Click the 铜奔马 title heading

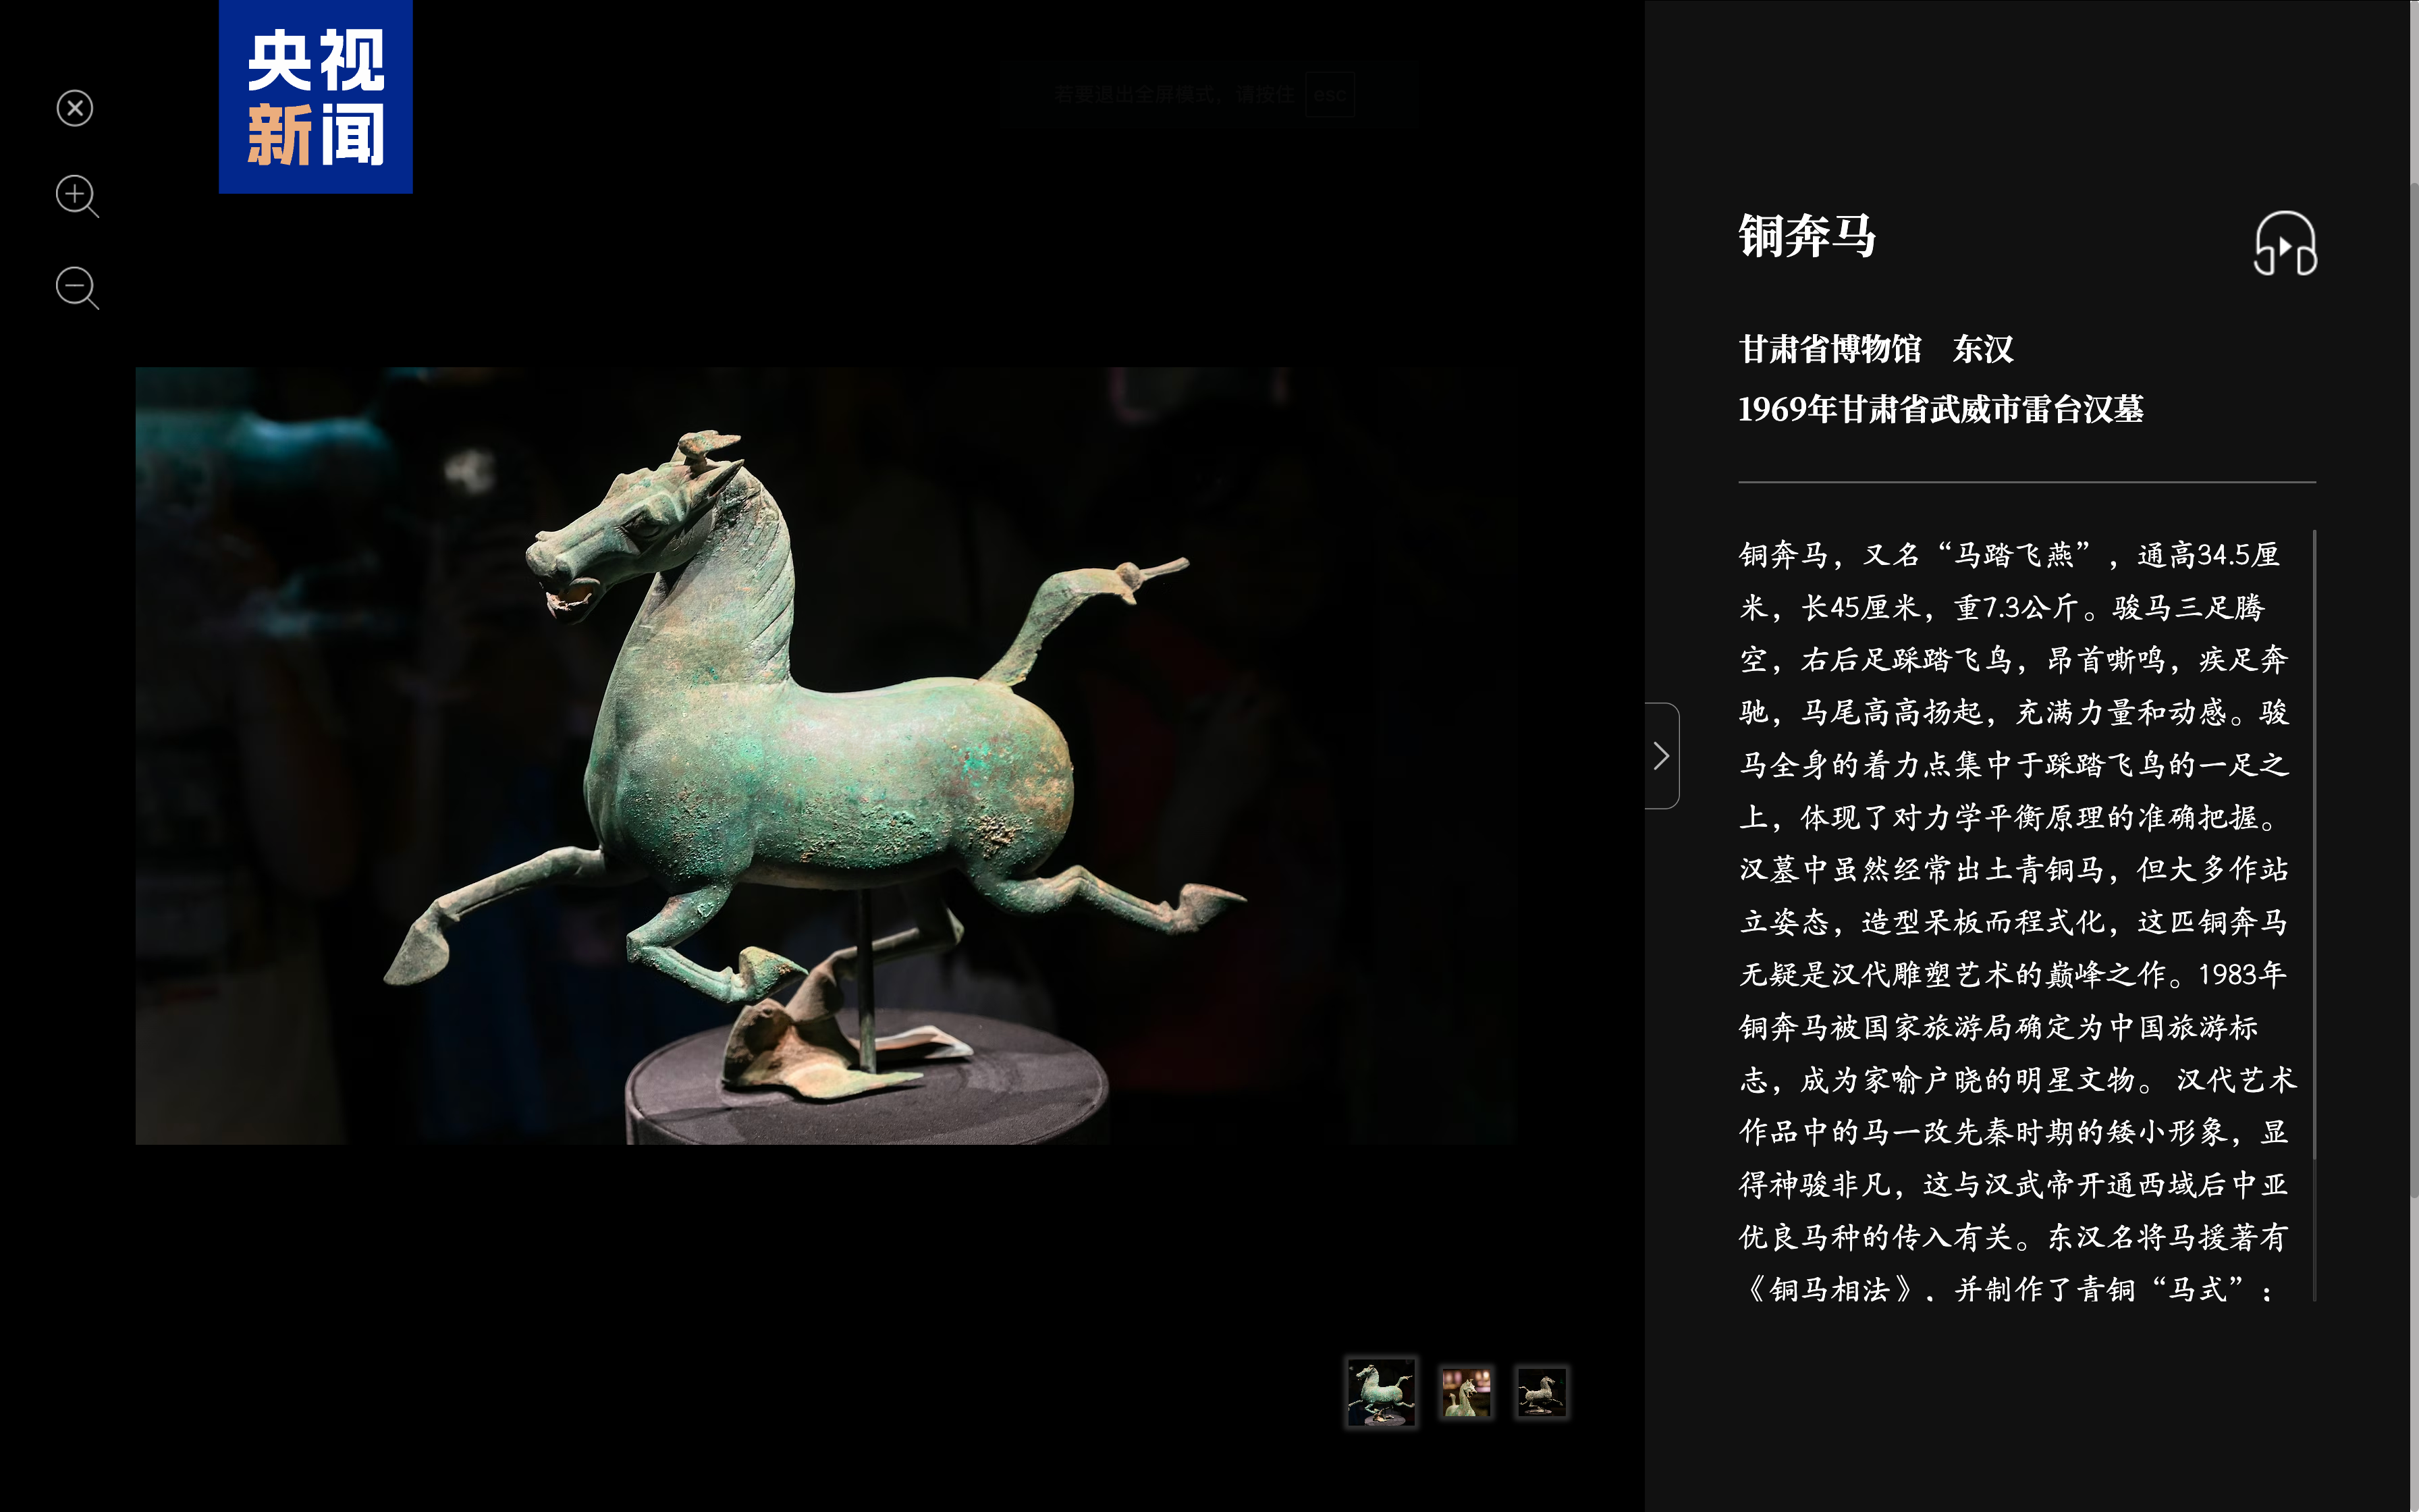[x=1808, y=237]
